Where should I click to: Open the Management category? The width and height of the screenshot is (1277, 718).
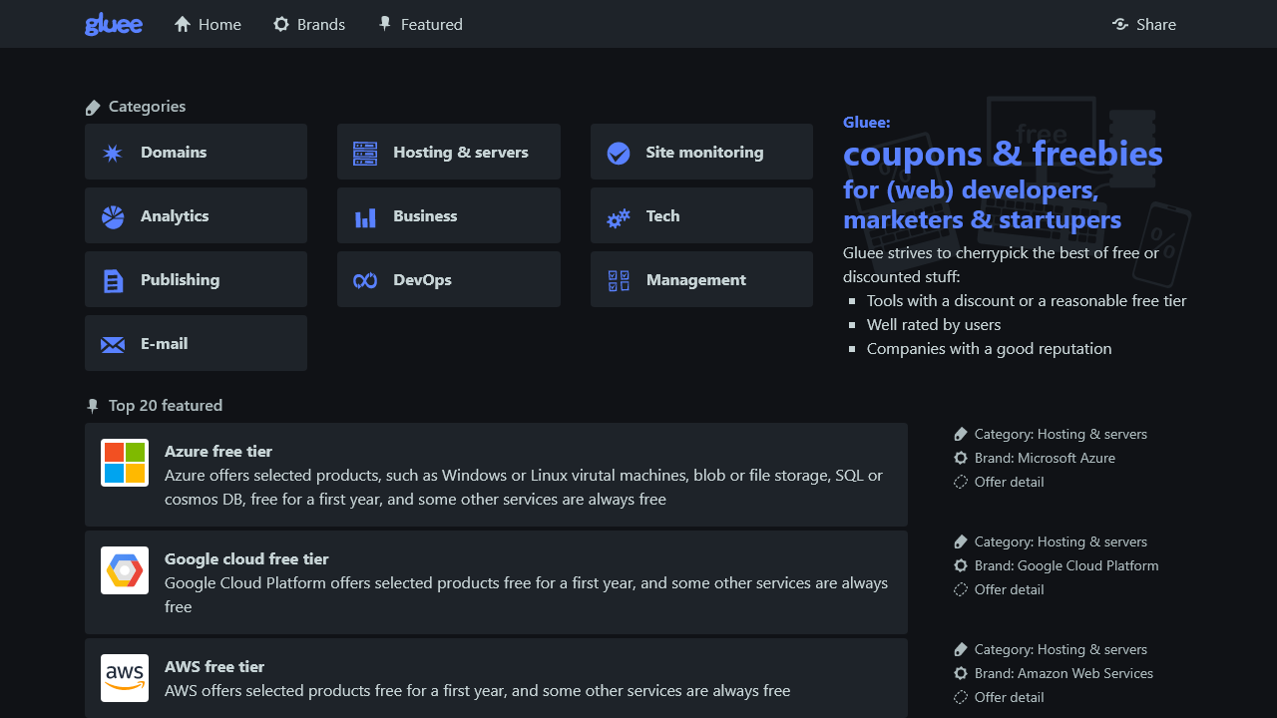(701, 279)
